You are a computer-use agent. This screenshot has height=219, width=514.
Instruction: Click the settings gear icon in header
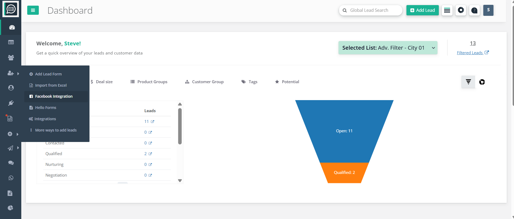461,10
